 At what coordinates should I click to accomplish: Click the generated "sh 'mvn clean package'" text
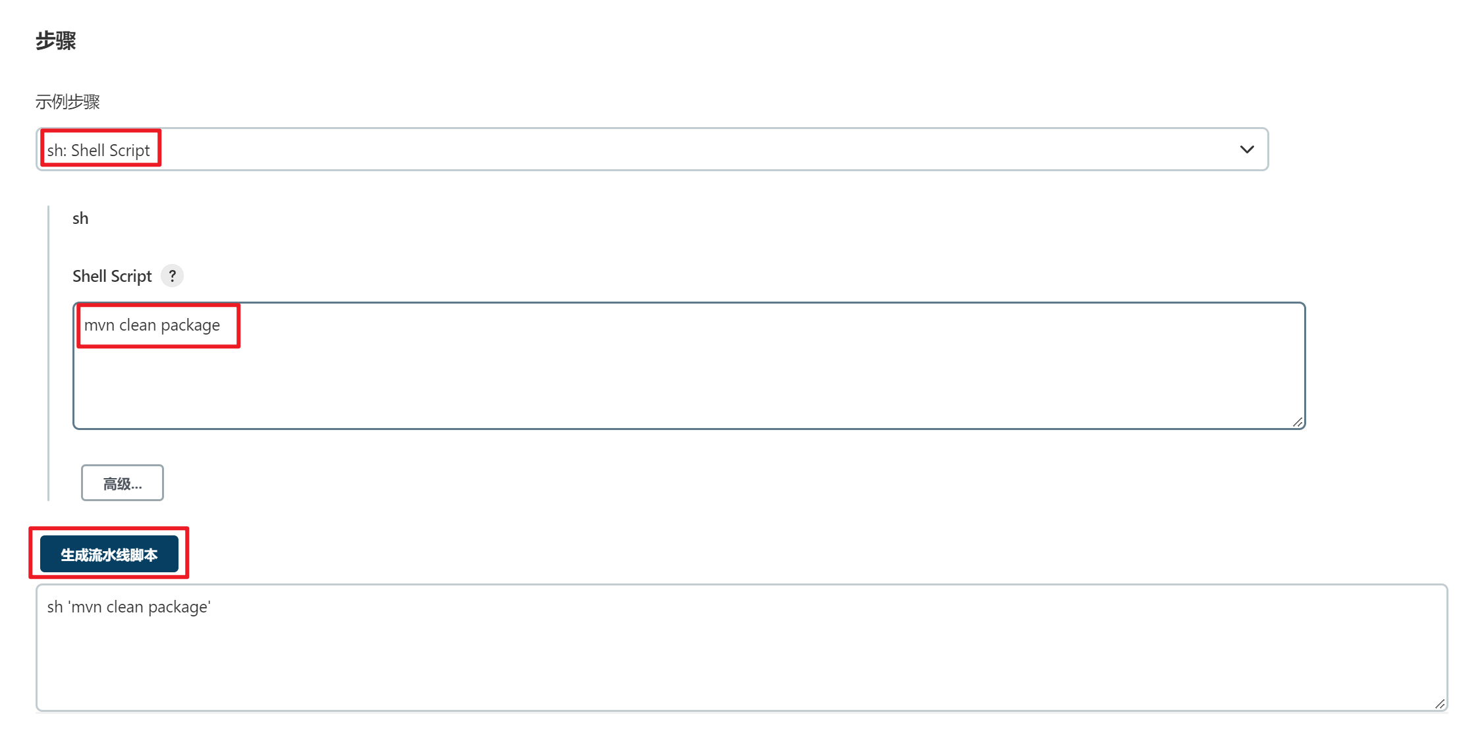129,607
